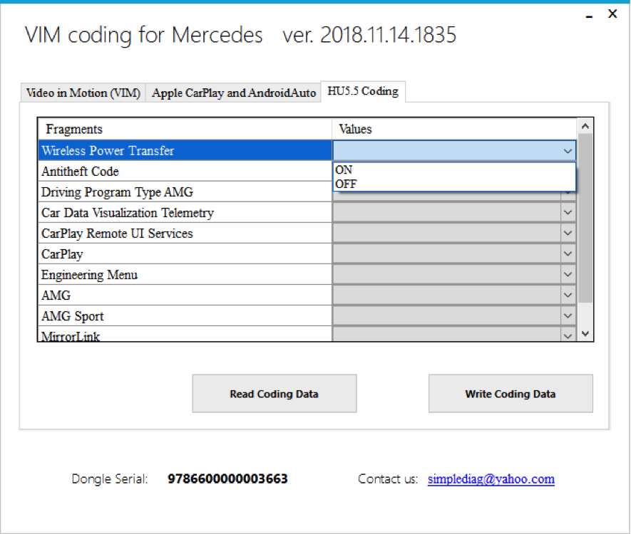Click the Fragments column header
Screen dimensions: 631x534
coord(185,129)
